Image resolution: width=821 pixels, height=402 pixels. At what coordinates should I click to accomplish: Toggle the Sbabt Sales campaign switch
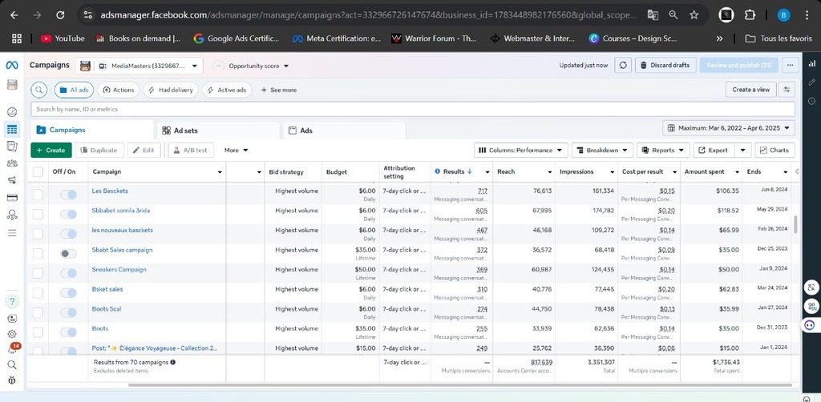(68, 254)
